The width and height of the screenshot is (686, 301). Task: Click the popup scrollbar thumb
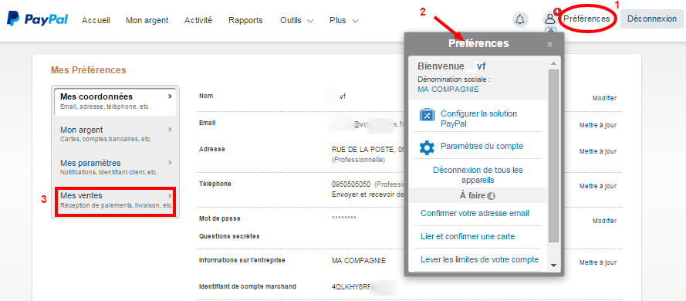[553, 155]
